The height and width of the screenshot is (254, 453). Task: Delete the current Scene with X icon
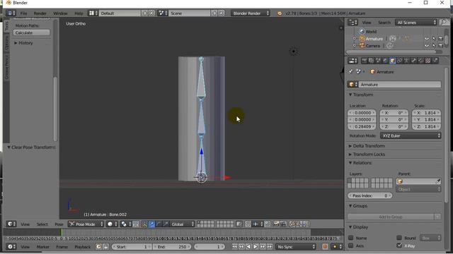tap(221, 13)
